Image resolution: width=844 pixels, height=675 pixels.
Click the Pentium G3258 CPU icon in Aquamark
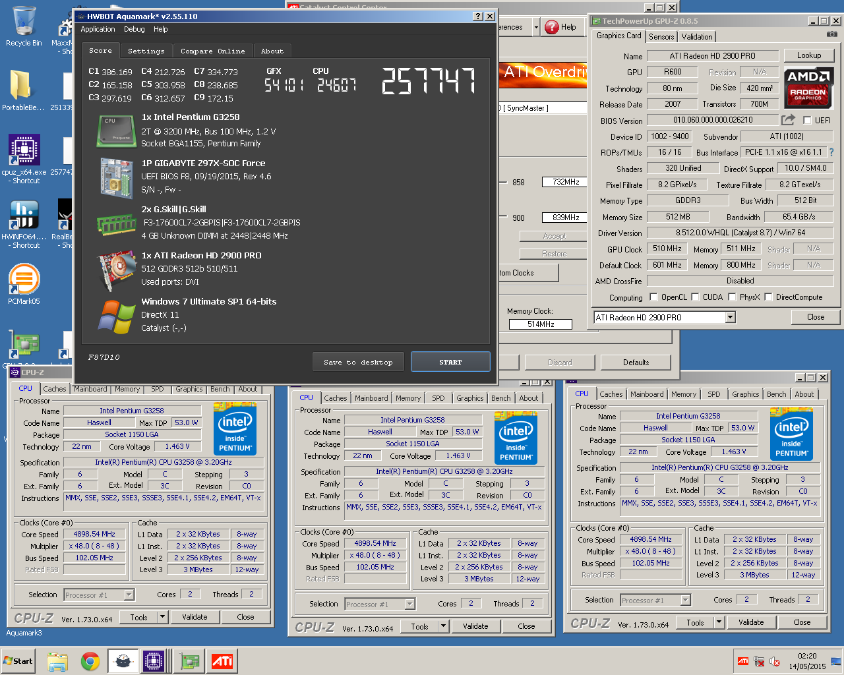coord(117,131)
